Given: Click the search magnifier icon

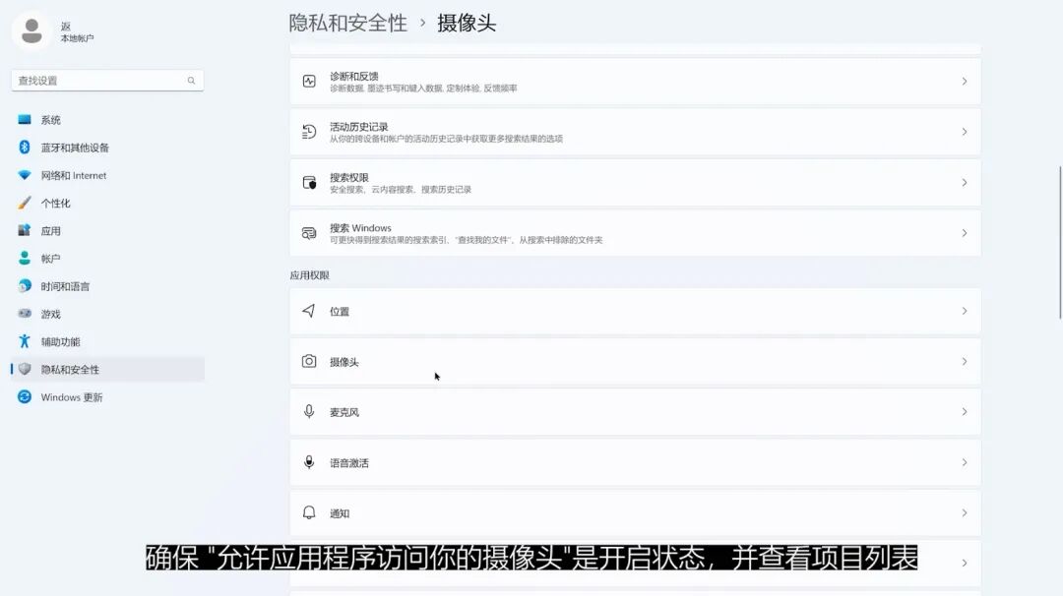Looking at the screenshot, I should [191, 81].
